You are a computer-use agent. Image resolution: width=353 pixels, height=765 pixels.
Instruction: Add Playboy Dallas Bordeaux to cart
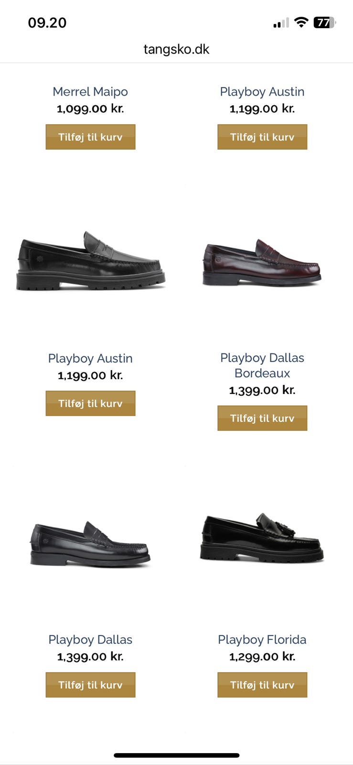click(x=262, y=418)
